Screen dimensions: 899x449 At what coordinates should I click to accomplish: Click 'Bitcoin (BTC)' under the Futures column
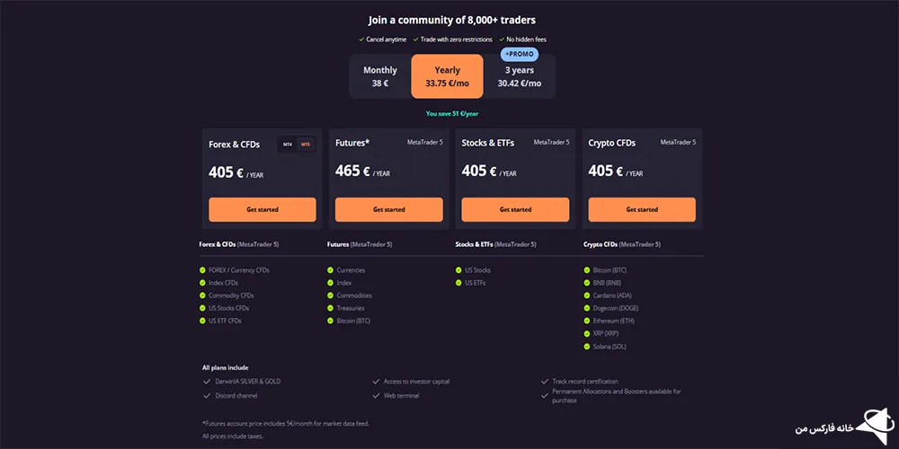tap(353, 321)
